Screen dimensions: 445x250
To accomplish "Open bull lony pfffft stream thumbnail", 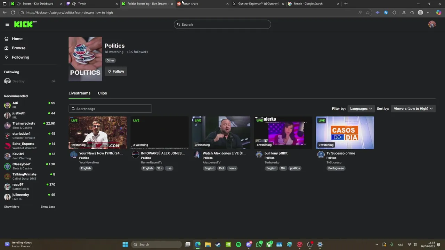I will 283,133.
